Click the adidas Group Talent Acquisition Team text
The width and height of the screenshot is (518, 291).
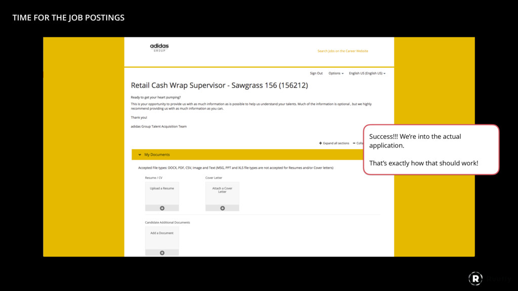click(x=158, y=126)
